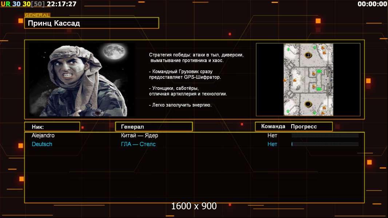Click the 'Команда' header label
The height and width of the screenshot is (218, 388).
273,126
